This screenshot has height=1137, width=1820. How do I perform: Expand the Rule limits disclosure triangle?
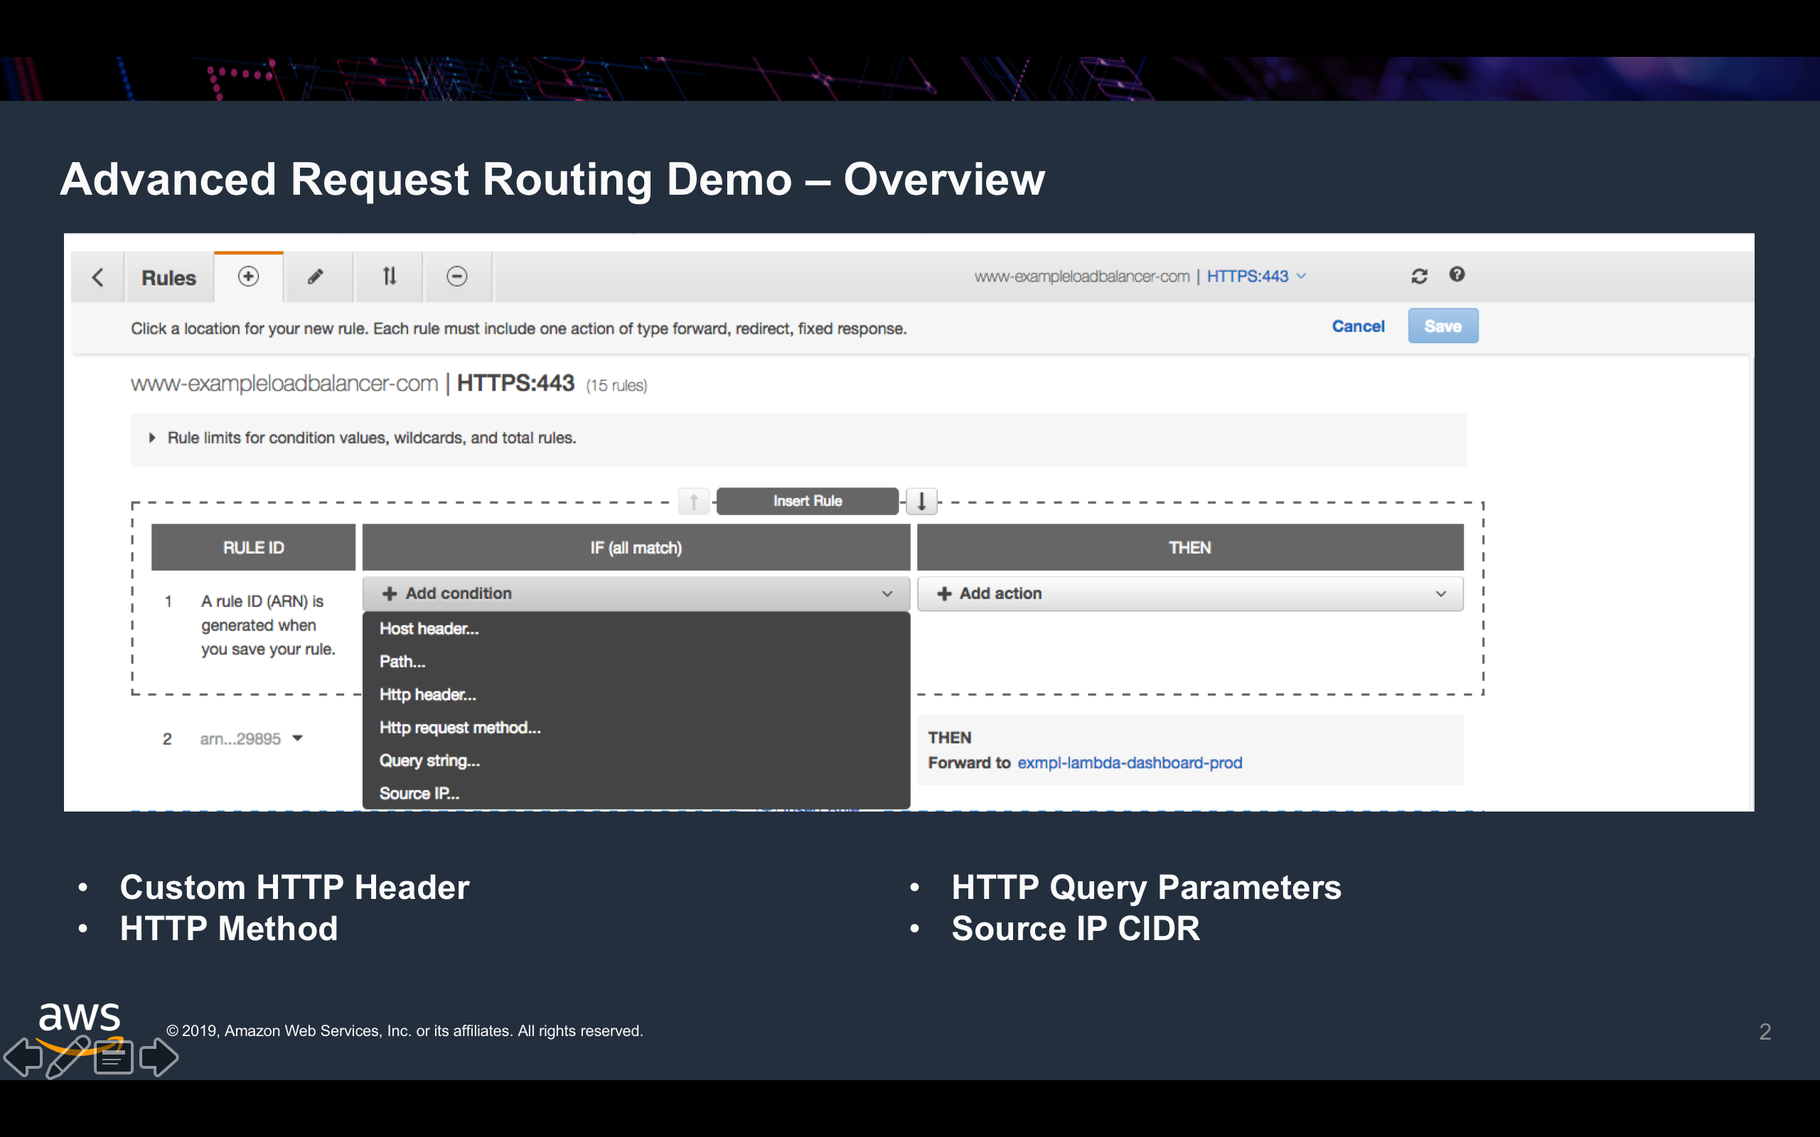(x=152, y=438)
